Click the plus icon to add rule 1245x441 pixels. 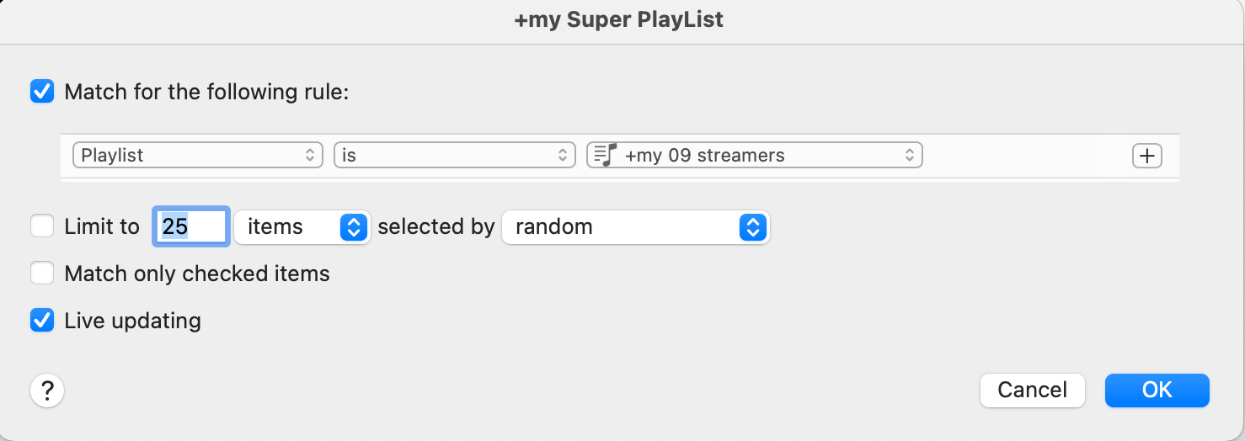click(x=1147, y=156)
